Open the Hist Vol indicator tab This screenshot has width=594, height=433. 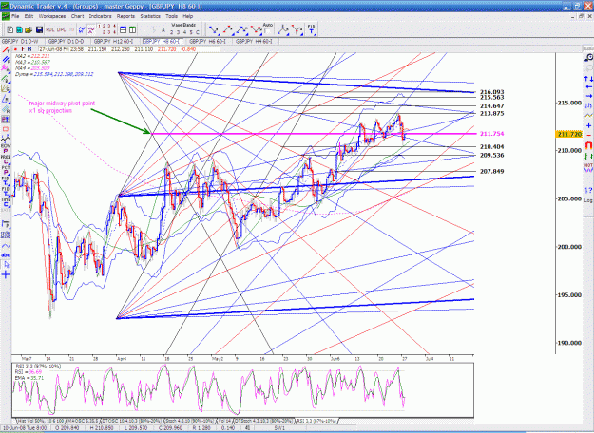(x=41, y=421)
